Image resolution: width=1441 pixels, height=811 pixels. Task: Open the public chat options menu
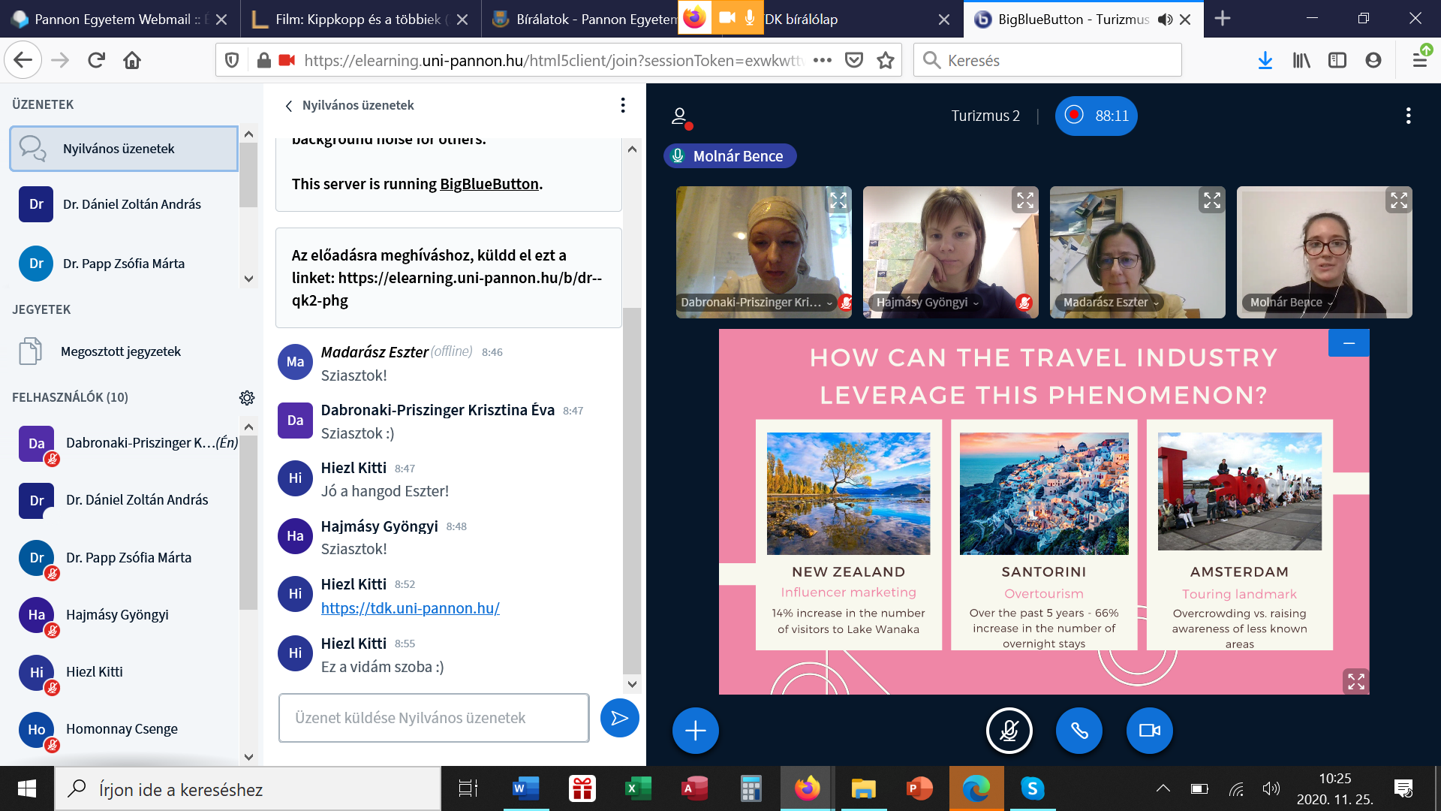622,105
